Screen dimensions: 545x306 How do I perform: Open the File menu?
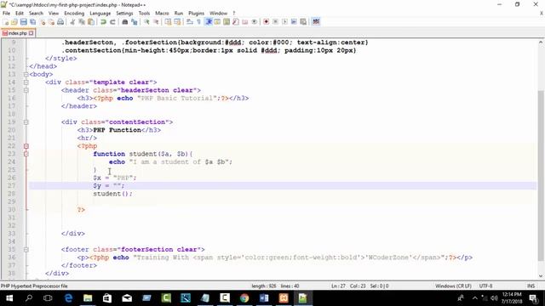[x=6, y=14]
